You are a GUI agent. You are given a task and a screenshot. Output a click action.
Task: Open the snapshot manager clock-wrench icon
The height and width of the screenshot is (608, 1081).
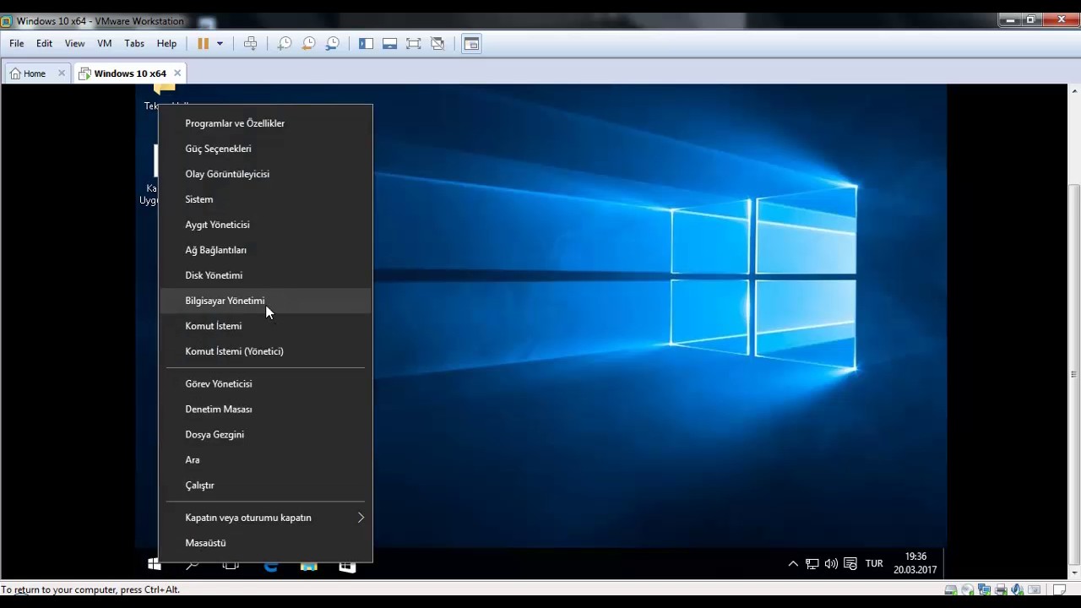click(x=332, y=43)
